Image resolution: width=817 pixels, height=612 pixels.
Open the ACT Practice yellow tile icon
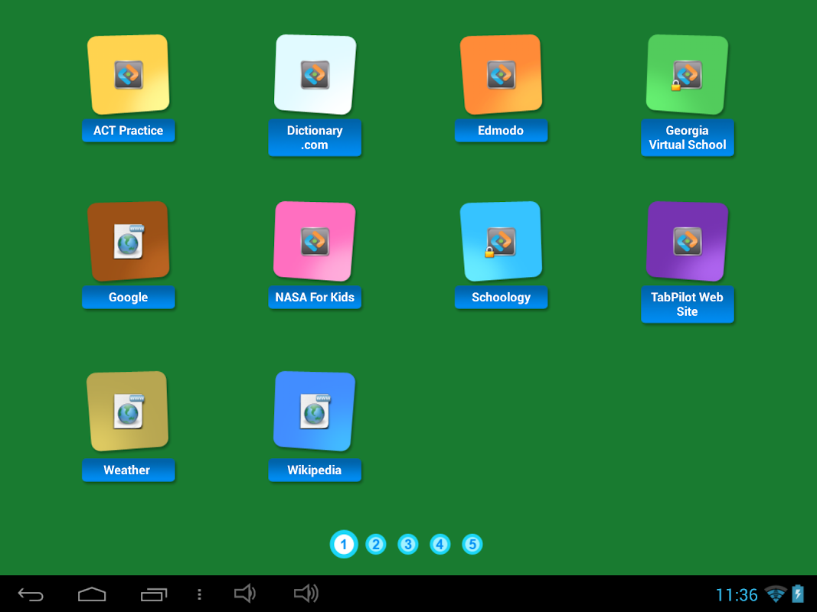tap(128, 74)
